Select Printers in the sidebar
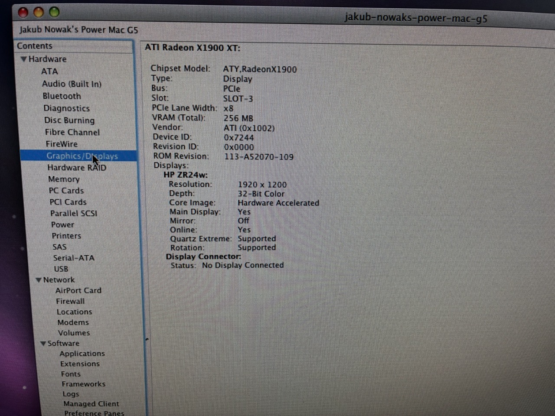Viewport: 555px width, 416px height. (x=66, y=236)
